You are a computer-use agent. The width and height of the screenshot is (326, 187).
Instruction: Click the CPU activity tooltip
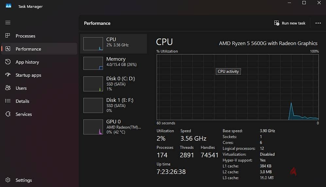tap(228, 71)
